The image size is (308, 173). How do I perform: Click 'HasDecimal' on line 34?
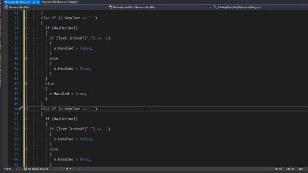(64, 28)
